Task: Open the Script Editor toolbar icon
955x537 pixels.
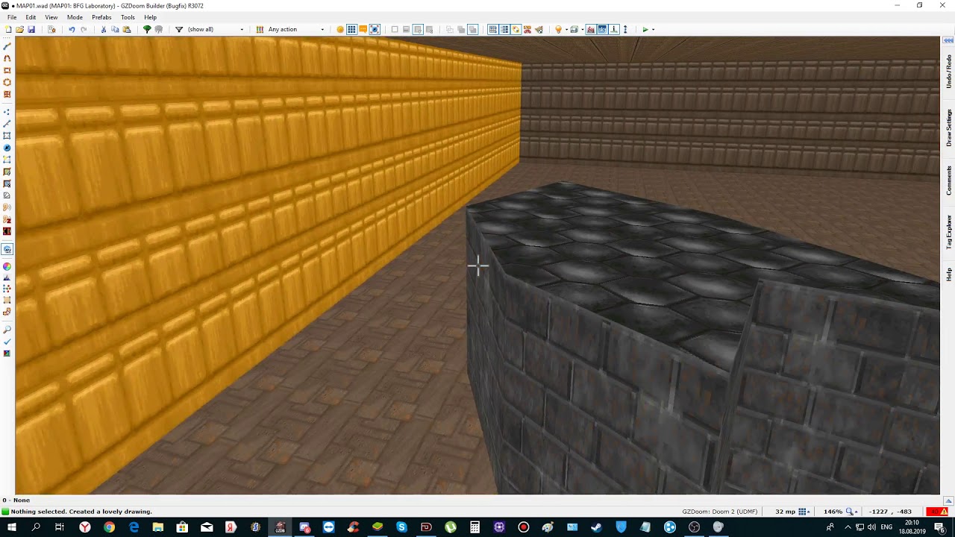Action: pyautogui.click(x=51, y=29)
